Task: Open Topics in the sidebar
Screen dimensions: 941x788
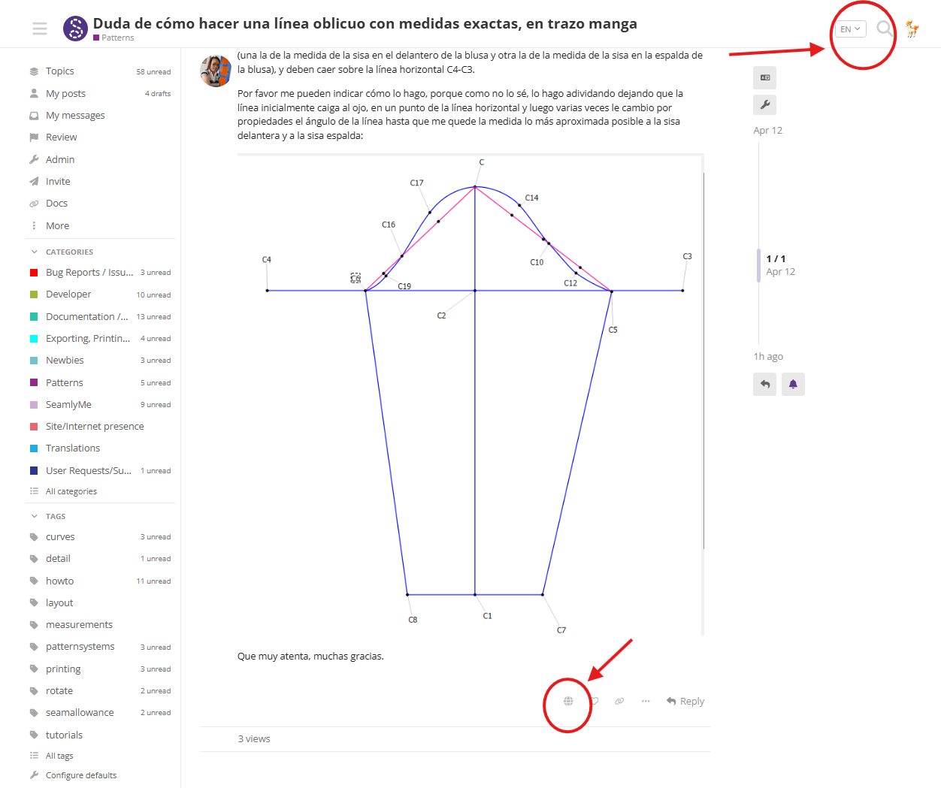Action: (59, 71)
